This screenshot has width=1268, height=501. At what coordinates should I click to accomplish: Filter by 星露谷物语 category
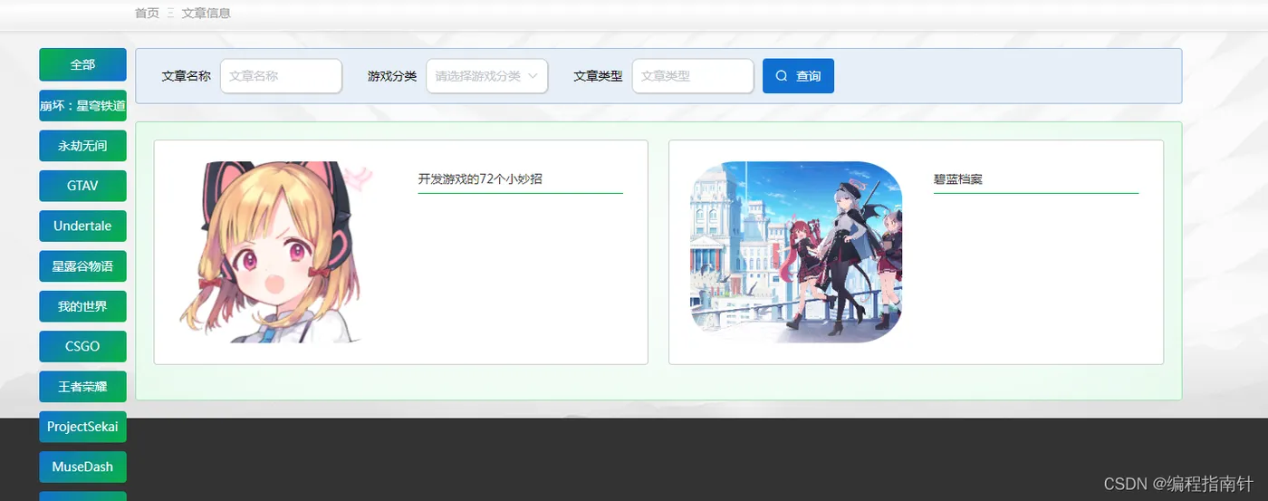click(82, 266)
